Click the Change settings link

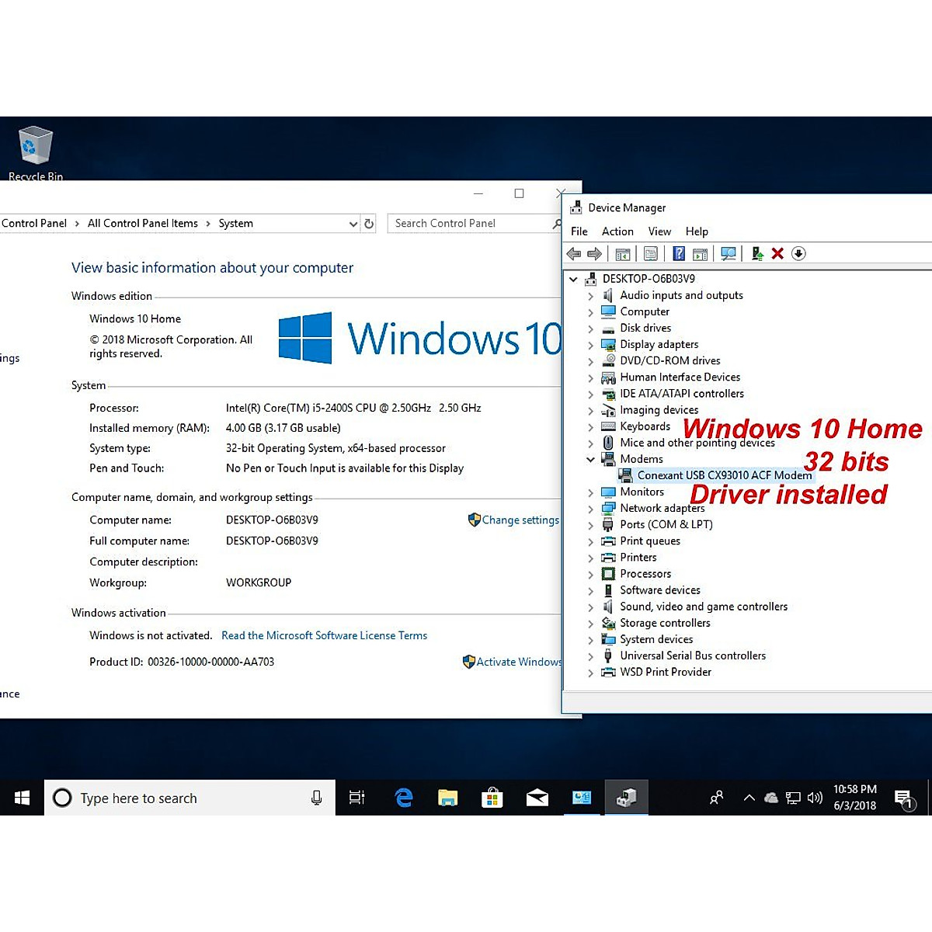click(520, 520)
